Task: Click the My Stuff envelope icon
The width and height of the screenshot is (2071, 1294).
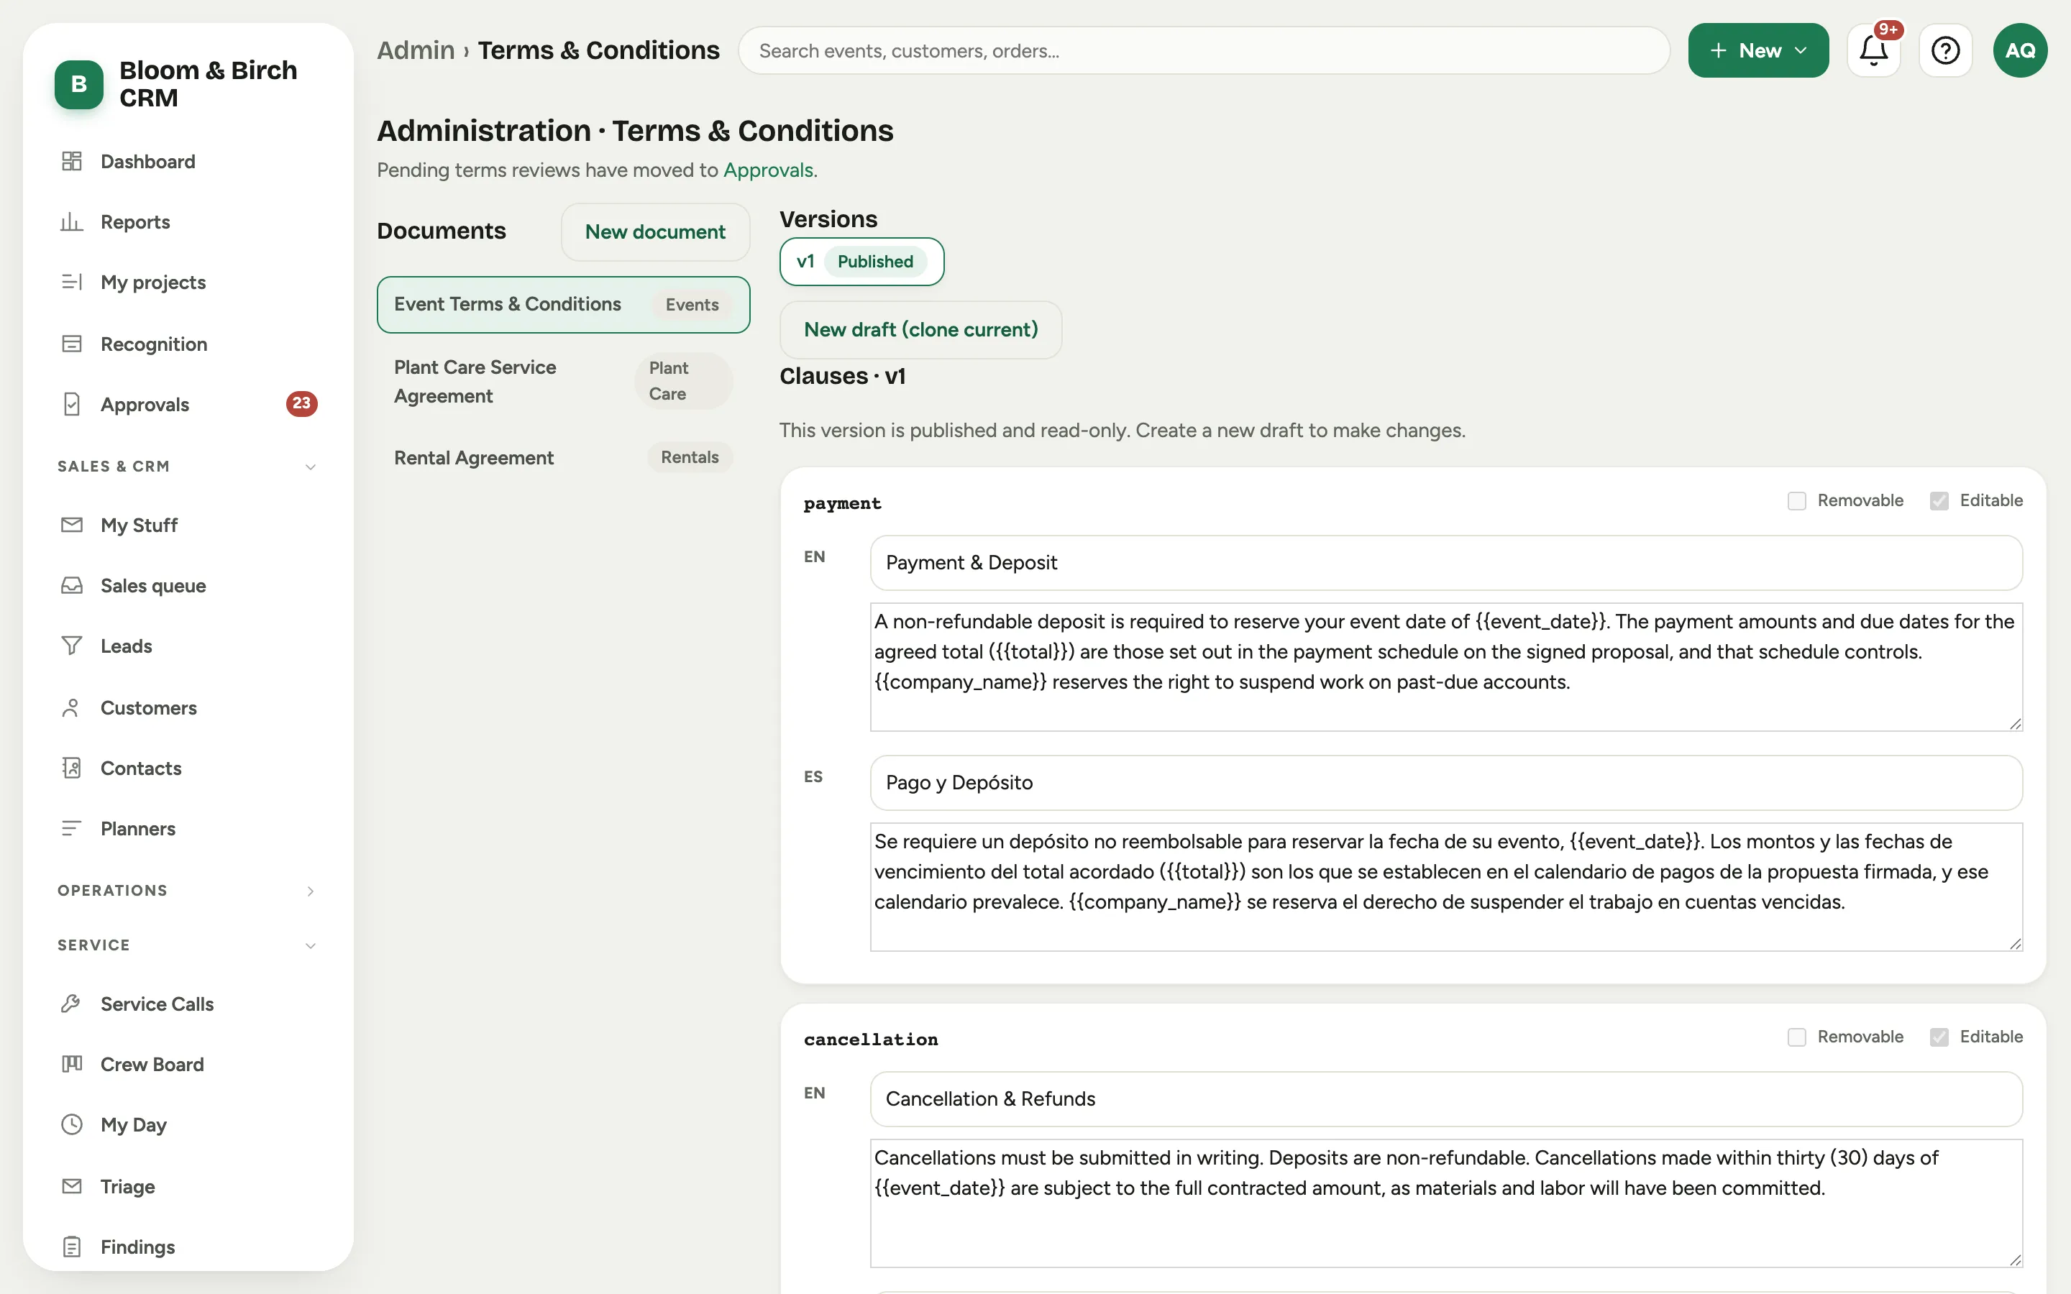Action: [72, 525]
